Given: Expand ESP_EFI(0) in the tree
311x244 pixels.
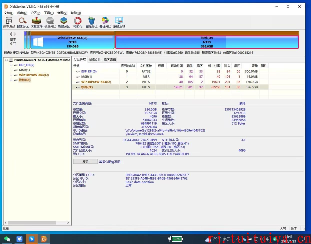Looking at the screenshot, I should (x=11, y=65).
